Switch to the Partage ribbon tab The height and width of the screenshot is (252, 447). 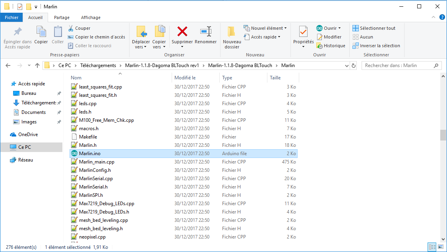tap(62, 17)
